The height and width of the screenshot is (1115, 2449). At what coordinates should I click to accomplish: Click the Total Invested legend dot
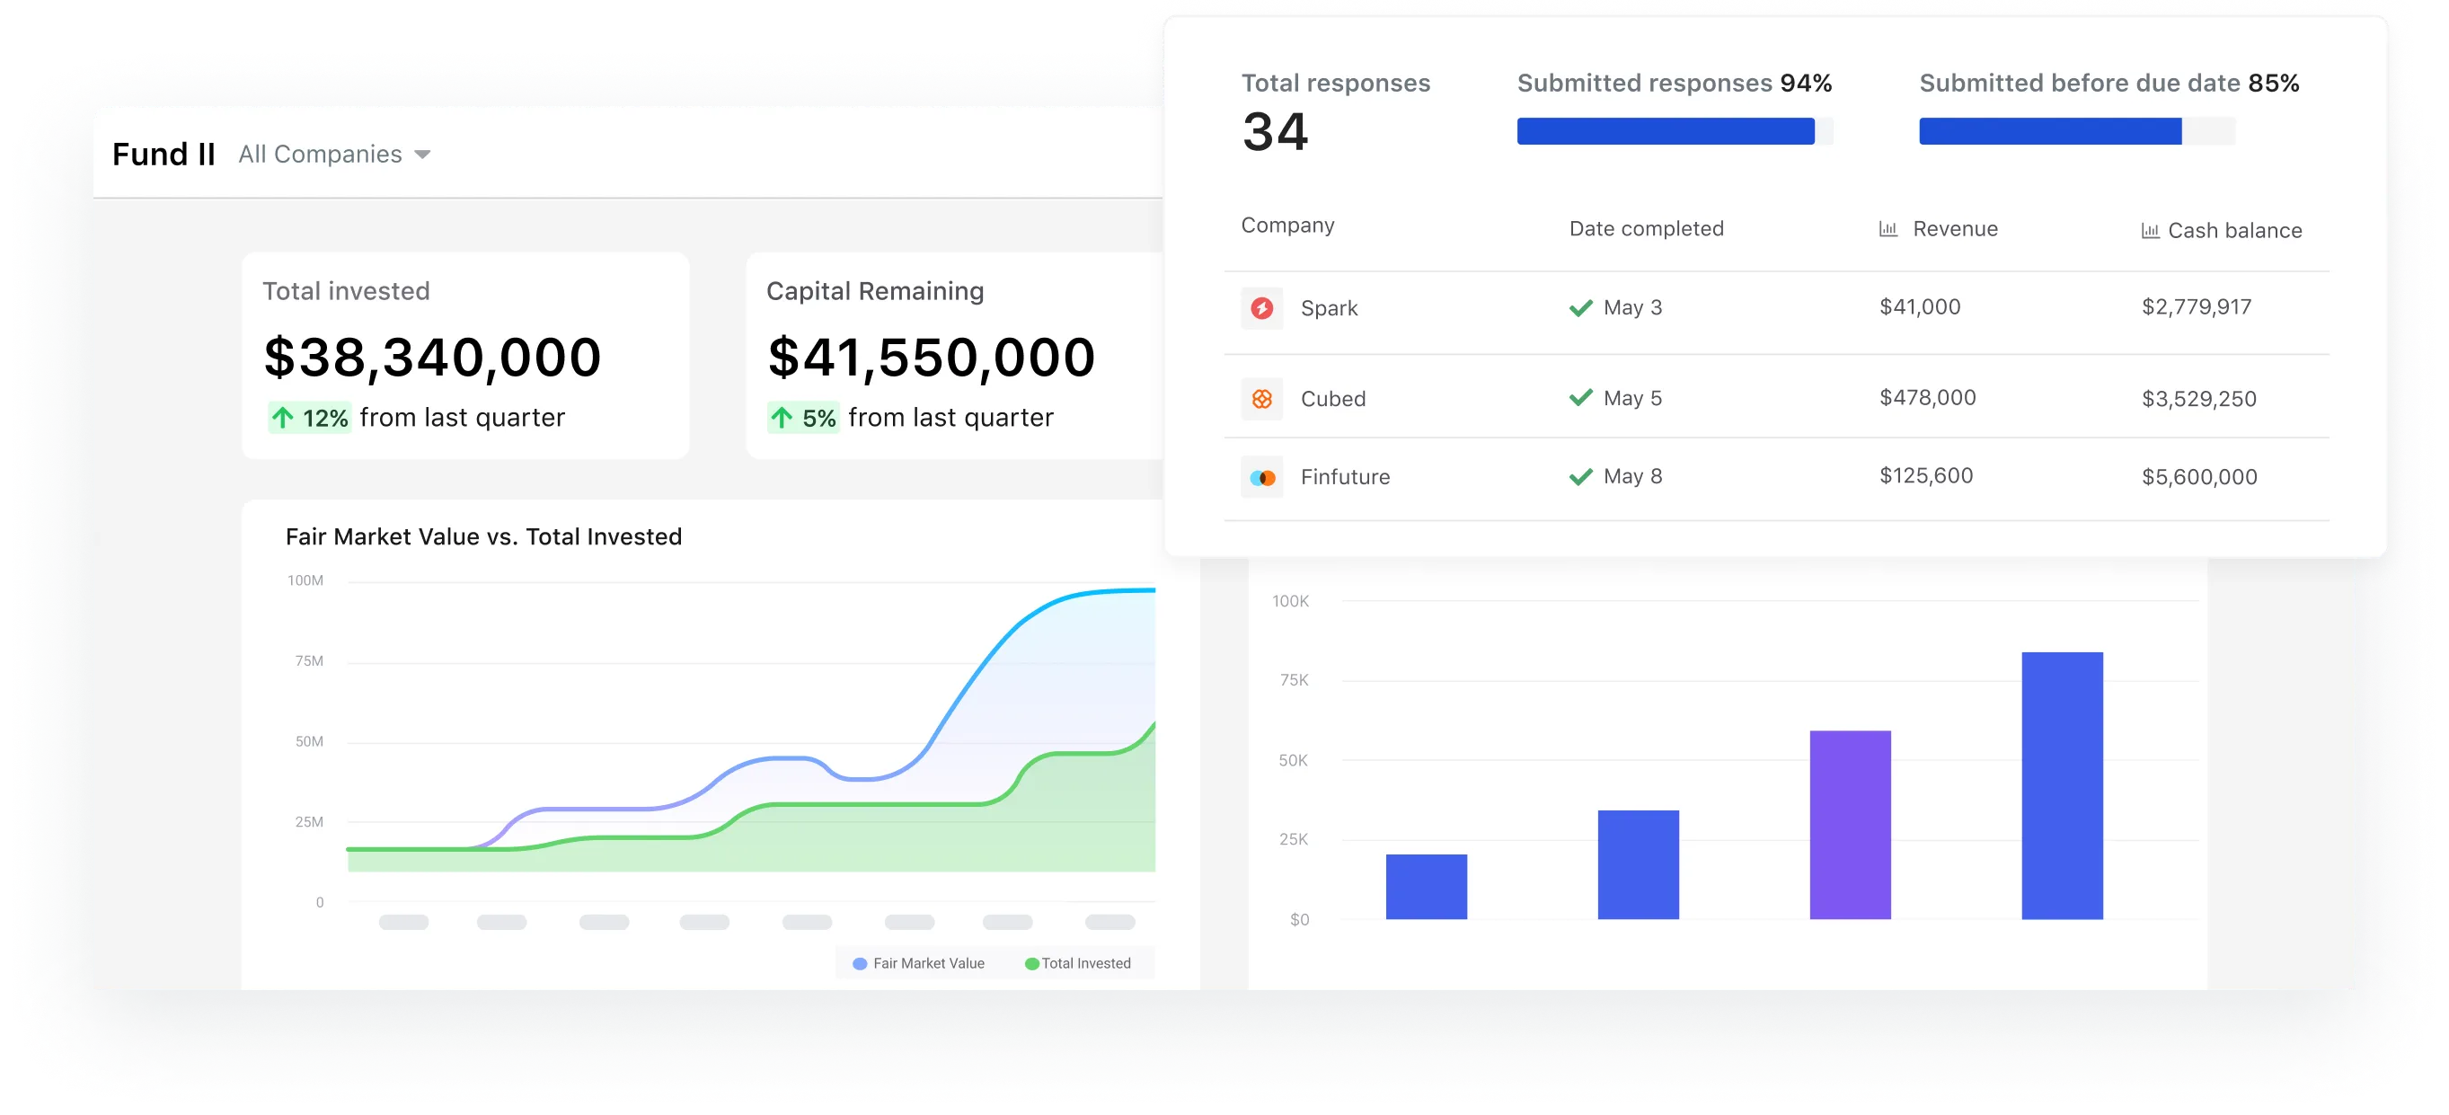point(1031,964)
